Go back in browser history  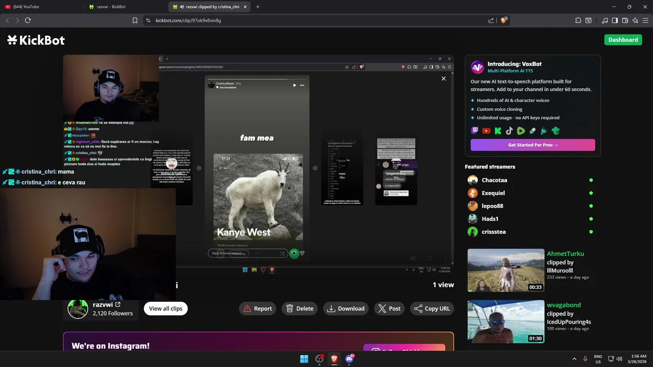pos(7,20)
